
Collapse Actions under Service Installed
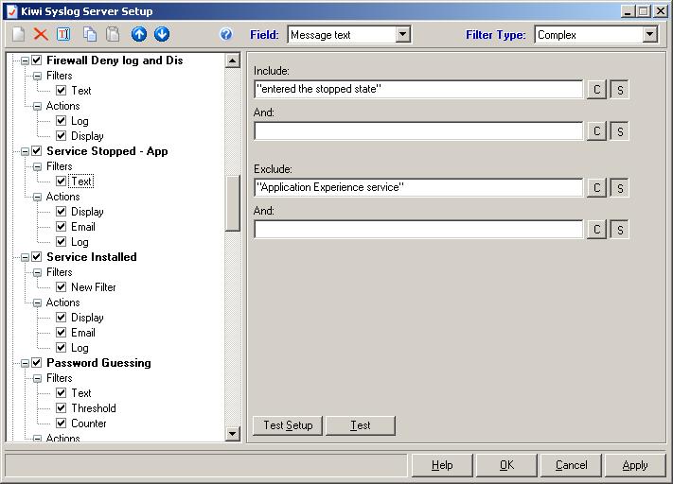coord(37,302)
